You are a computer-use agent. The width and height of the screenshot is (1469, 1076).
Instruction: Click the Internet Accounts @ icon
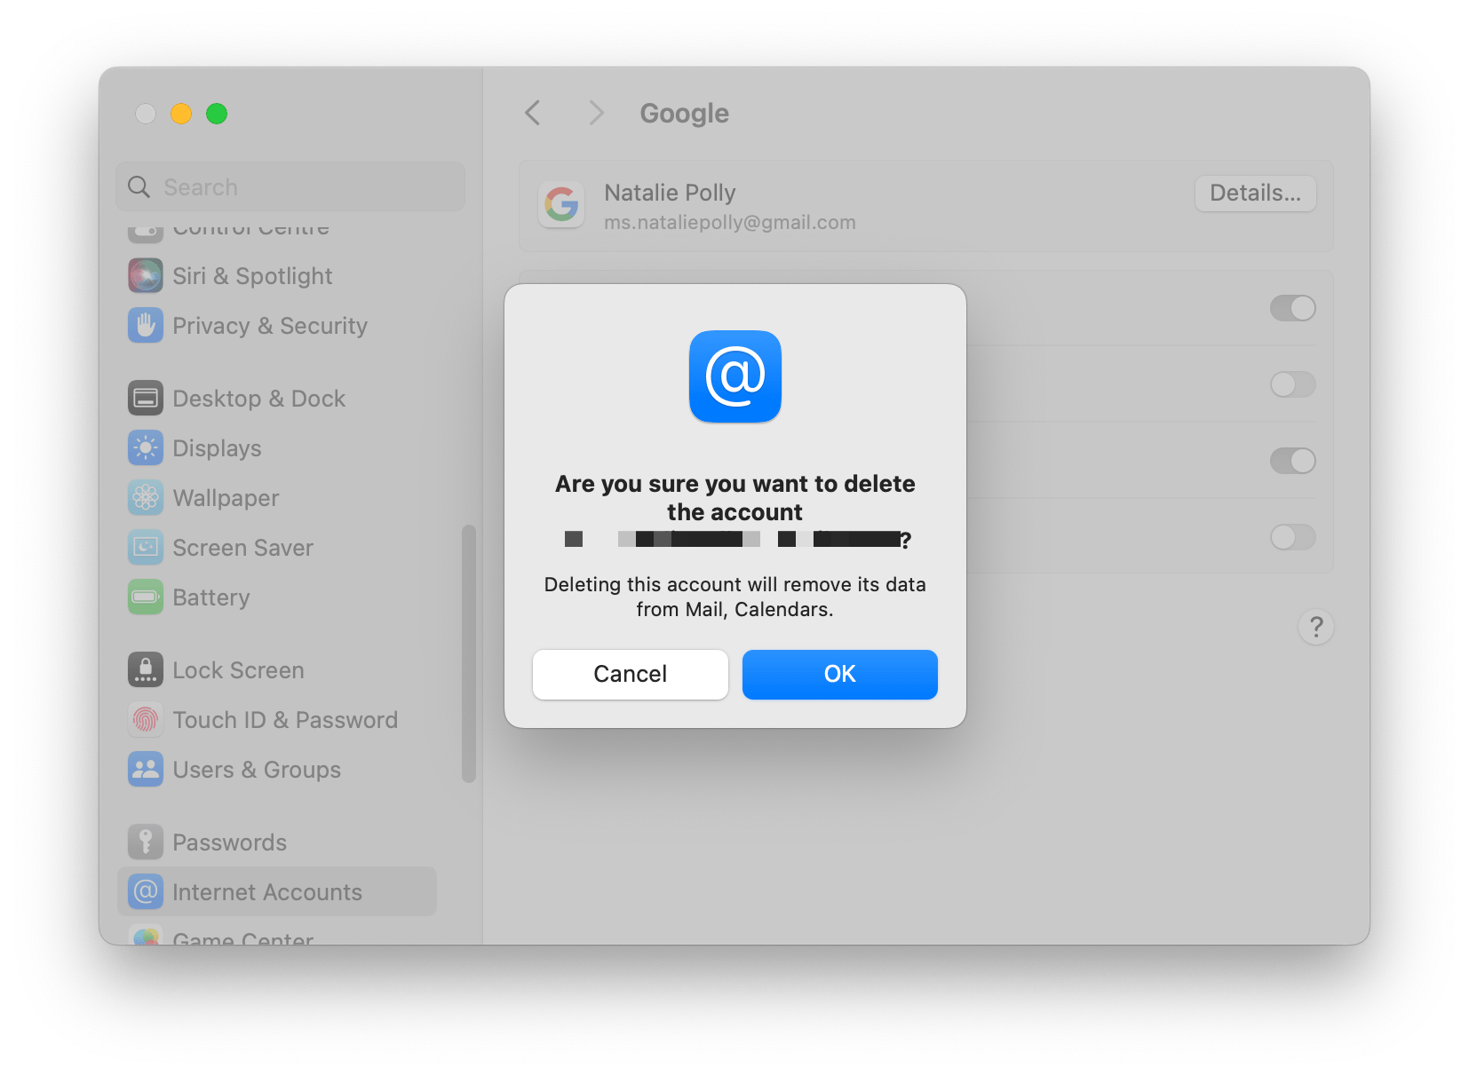tap(145, 891)
